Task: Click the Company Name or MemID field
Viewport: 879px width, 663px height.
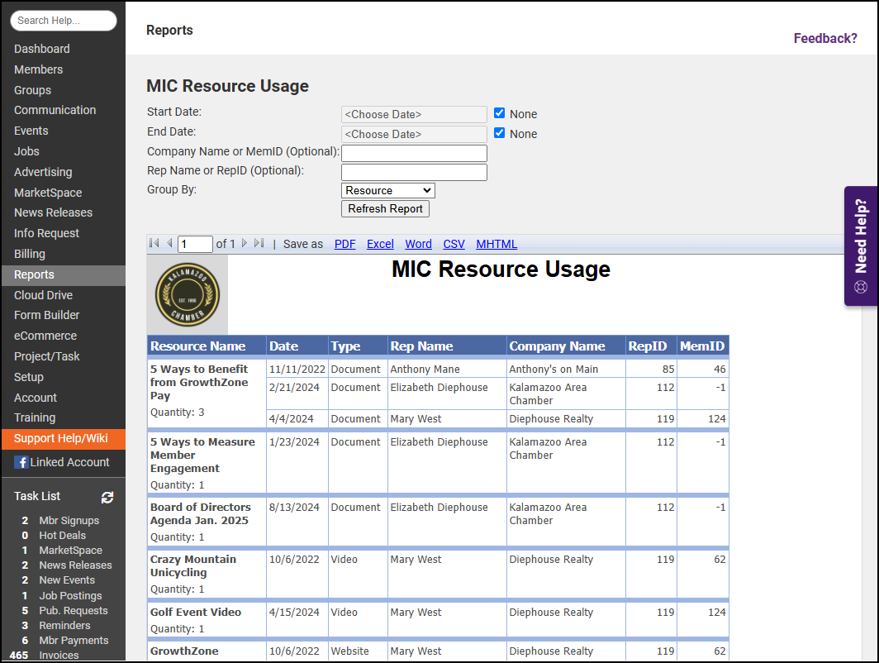Action: tap(414, 153)
